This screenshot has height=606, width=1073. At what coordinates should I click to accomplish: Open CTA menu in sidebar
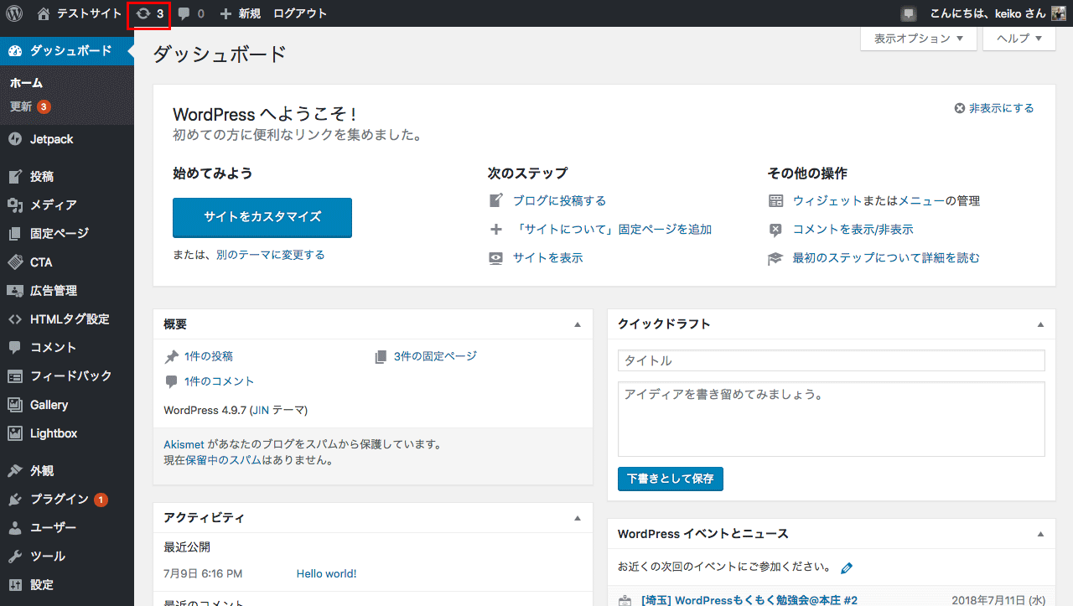tap(67, 262)
